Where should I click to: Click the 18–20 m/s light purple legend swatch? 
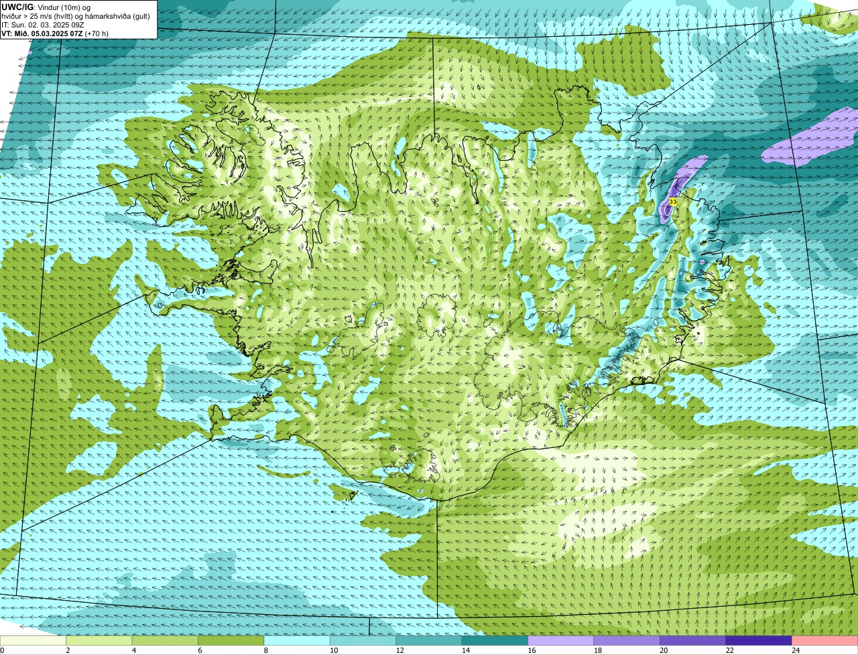[x=627, y=640]
